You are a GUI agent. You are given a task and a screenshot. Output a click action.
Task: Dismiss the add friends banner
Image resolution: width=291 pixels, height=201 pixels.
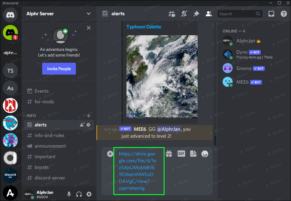click(89, 28)
